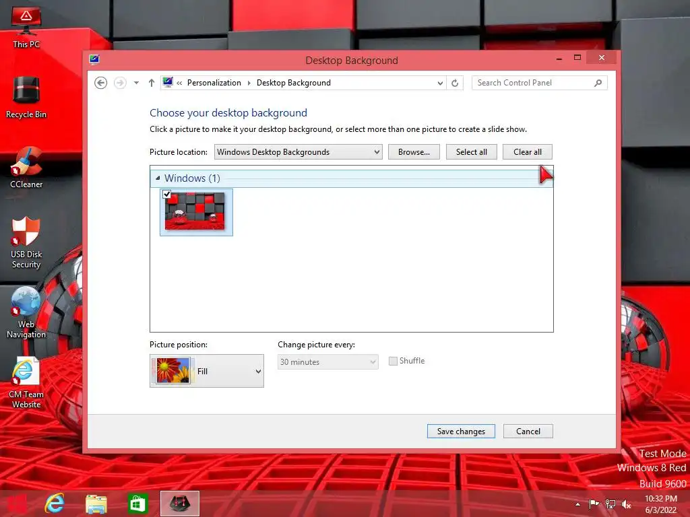Cancel the desktop background dialog
The width and height of the screenshot is (690, 517).
coord(528,432)
